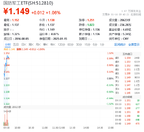The image size is (144, 132).
Task: Select the 卖3 order row at 1.152
Action: tap(127, 66)
